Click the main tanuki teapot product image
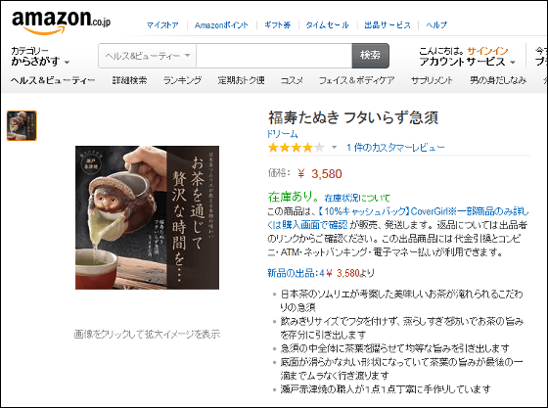This screenshot has width=548, height=408. [147, 217]
